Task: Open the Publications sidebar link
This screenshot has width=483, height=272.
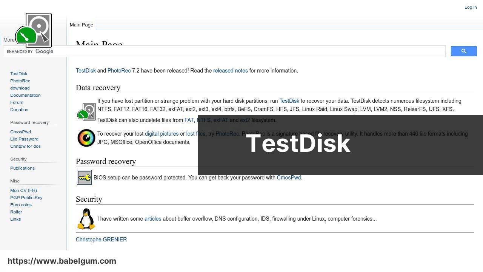Action: coord(22,168)
